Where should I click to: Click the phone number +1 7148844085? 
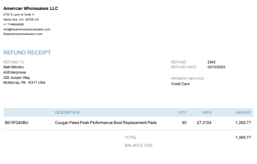point(14,24)
